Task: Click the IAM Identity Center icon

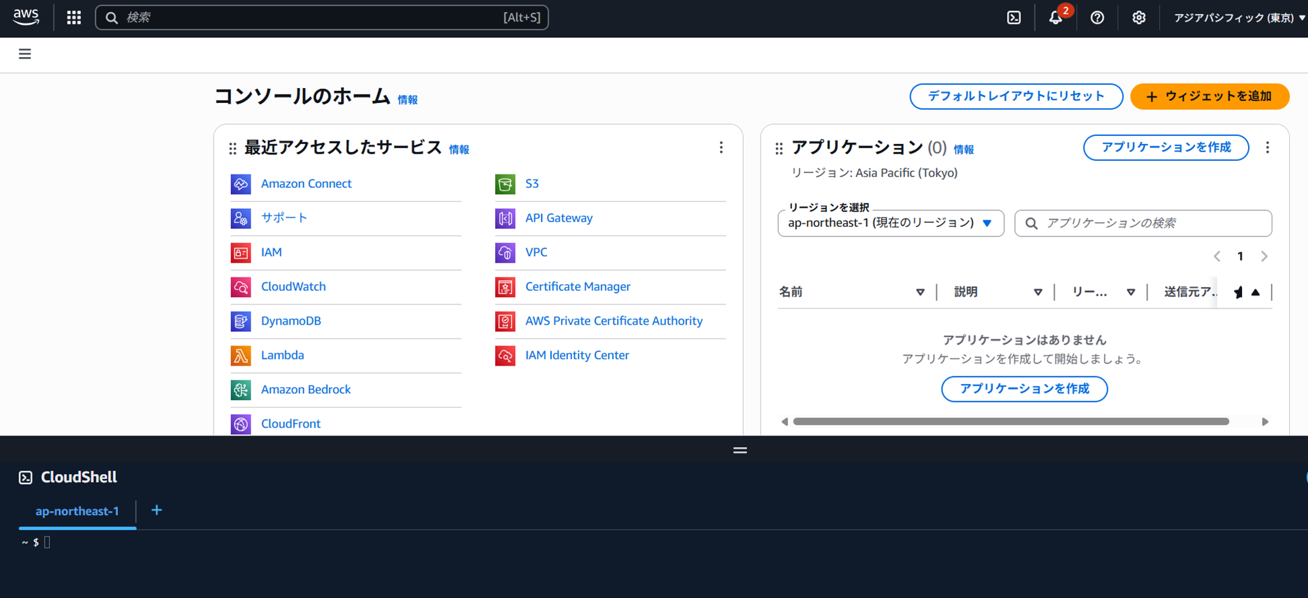Action: click(x=505, y=356)
